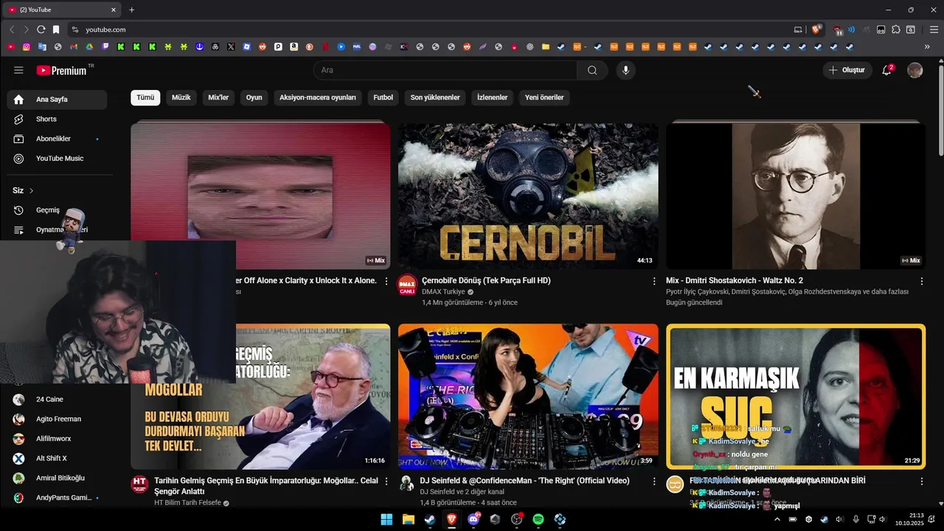The height and width of the screenshot is (531, 944).
Task: Show hidden system tray icons
Action: (777, 519)
